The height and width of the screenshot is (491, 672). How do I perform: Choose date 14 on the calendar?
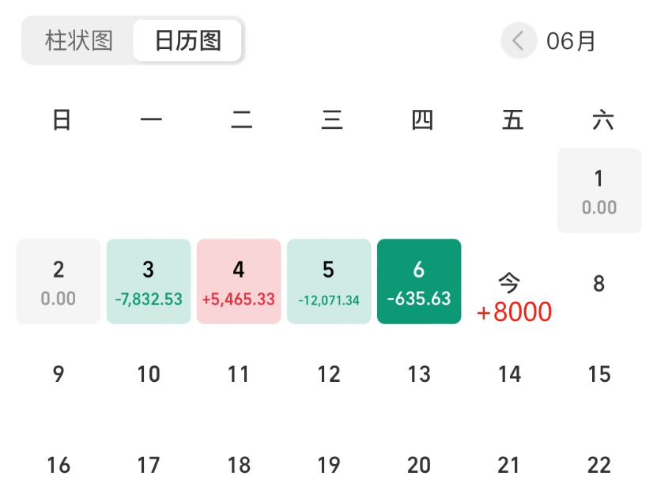509,374
